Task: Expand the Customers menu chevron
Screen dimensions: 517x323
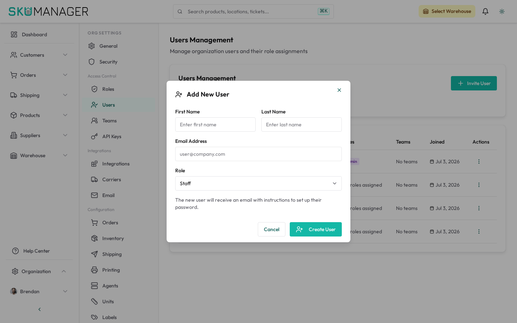Action: pyautogui.click(x=65, y=55)
